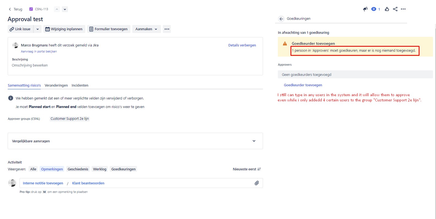436x219 pixels.
Task: Open more actions menu beside Aanmaken
Action: [167, 29]
